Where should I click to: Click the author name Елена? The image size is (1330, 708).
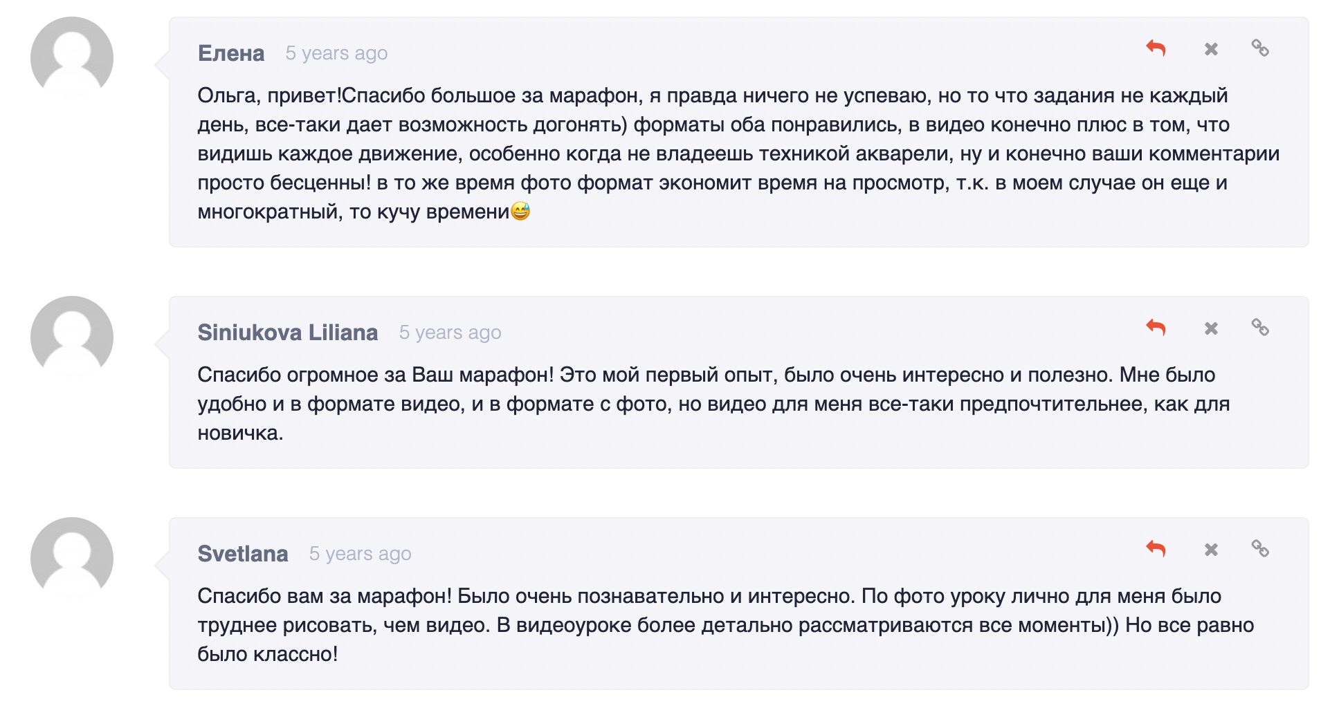pos(231,53)
